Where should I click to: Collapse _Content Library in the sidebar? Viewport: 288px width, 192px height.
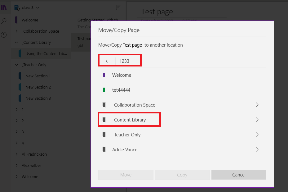pos(16,43)
